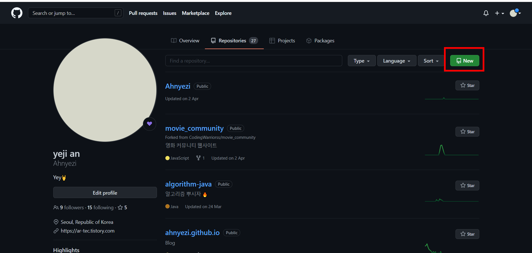
Task: Click the Ahnyezi activity sparkline
Action: tap(452, 98)
